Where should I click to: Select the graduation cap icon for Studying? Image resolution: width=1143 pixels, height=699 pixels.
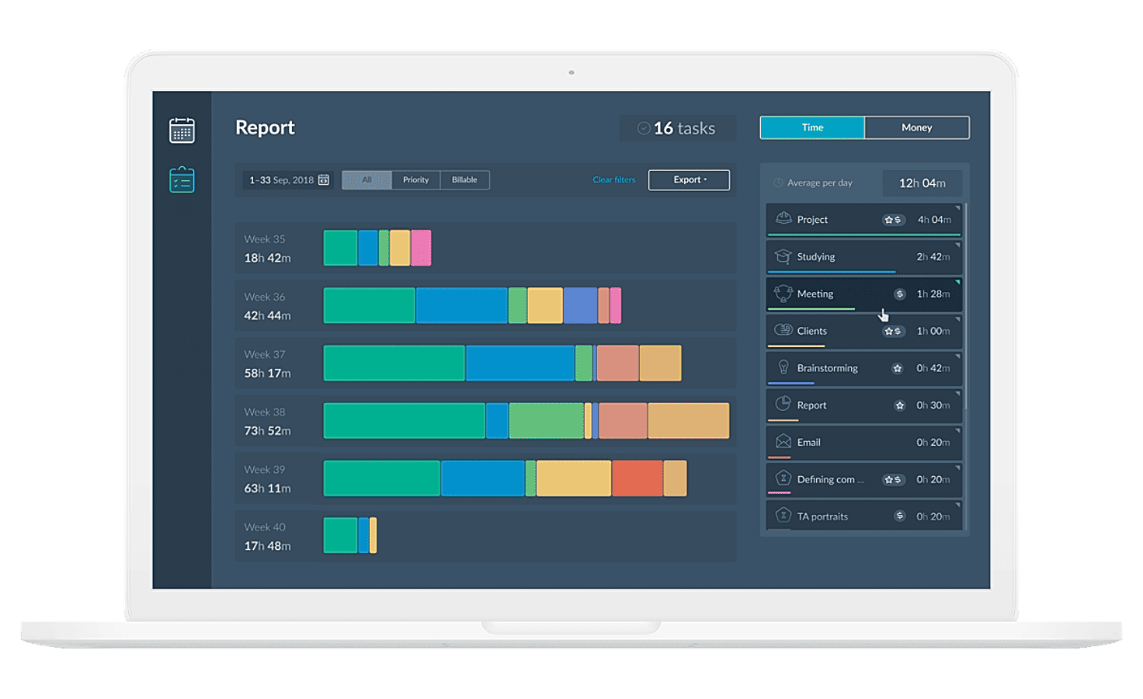783,256
